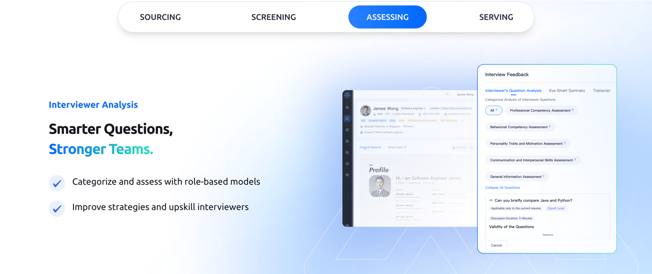Image resolution: width=652 pixels, height=274 pixels.
Task: Click the Validity of the Questions heading
Action: pyautogui.click(x=511, y=227)
